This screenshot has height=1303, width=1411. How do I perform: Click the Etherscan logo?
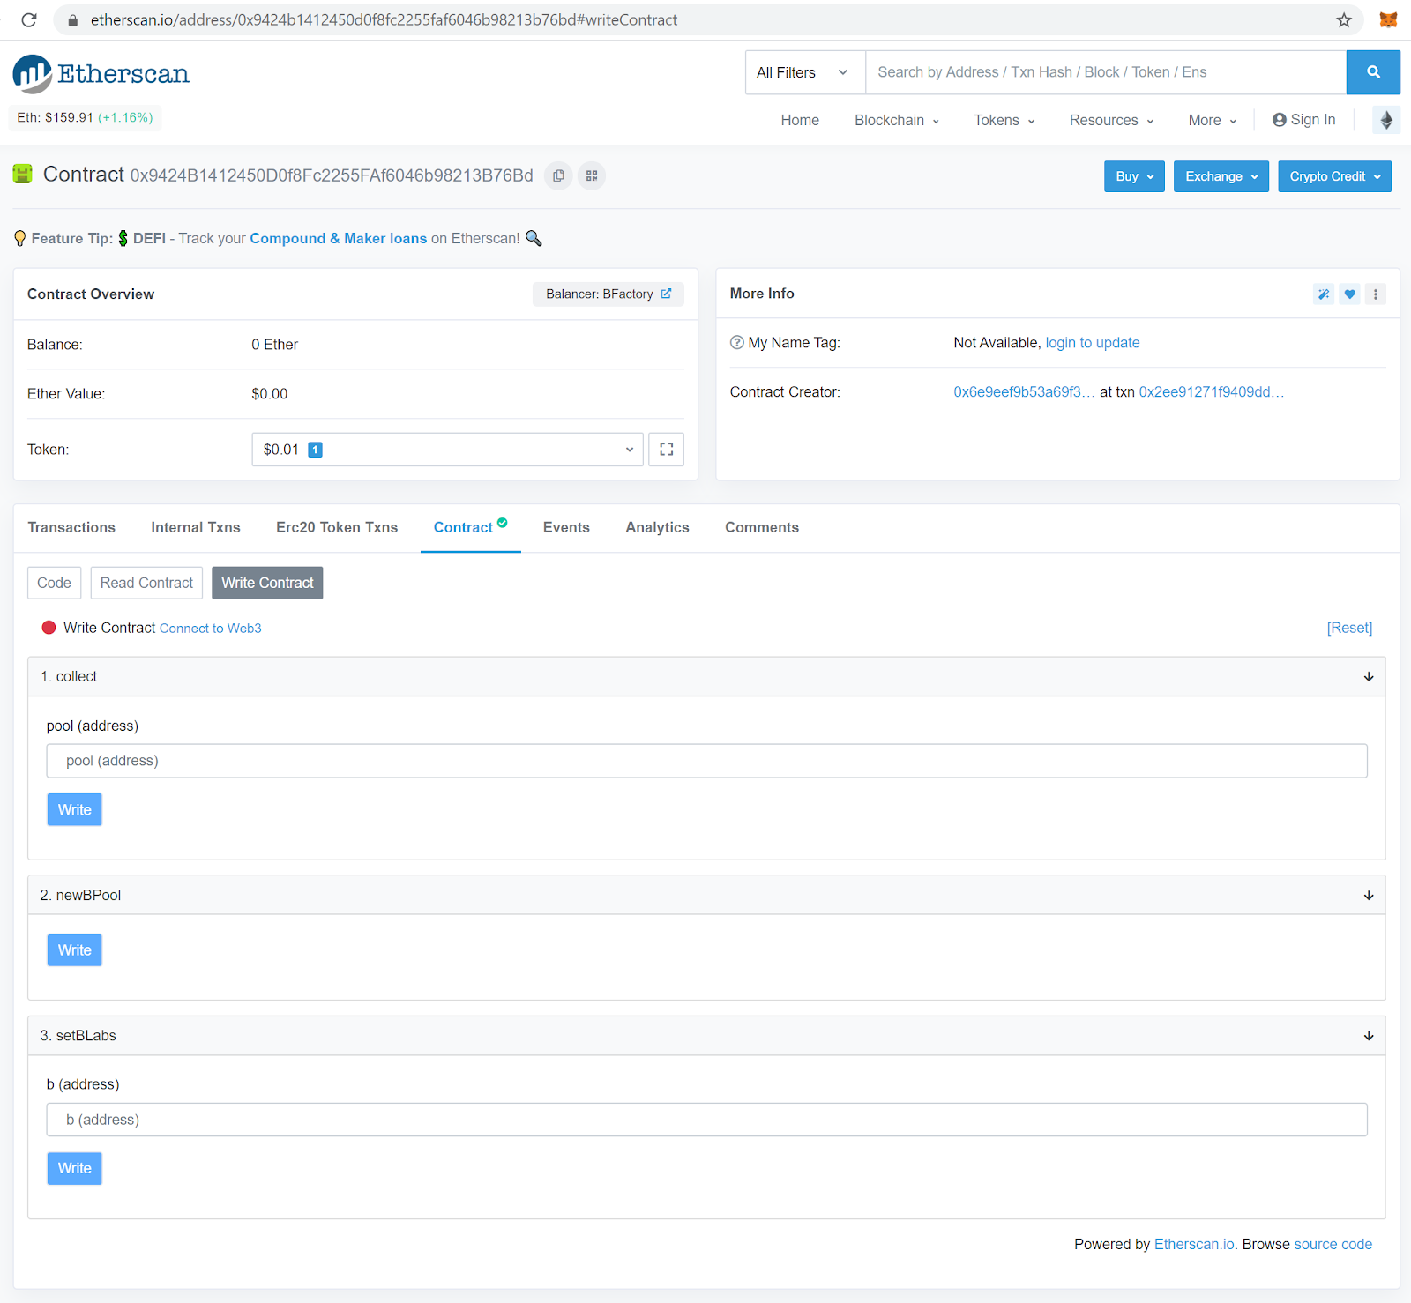[101, 74]
